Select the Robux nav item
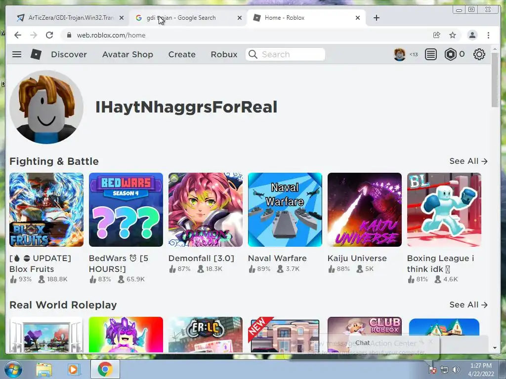 pyautogui.click(x=224, y=54)
